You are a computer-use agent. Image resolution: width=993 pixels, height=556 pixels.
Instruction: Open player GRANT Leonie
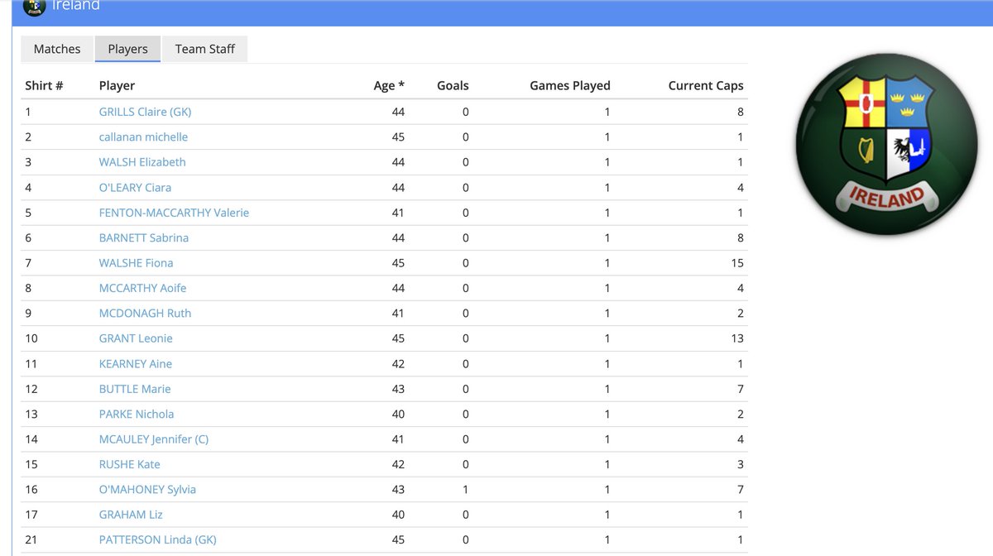tap(136, 338)
